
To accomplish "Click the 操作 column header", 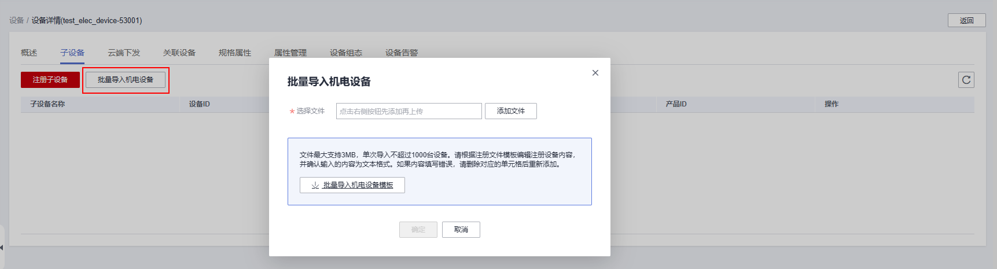I will [x=832, y=104].
